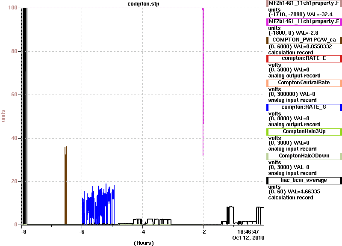The width and height of the screenshot is (342, 246).
Task: Click the 100 tick label on y-axis
Action: 13,8
